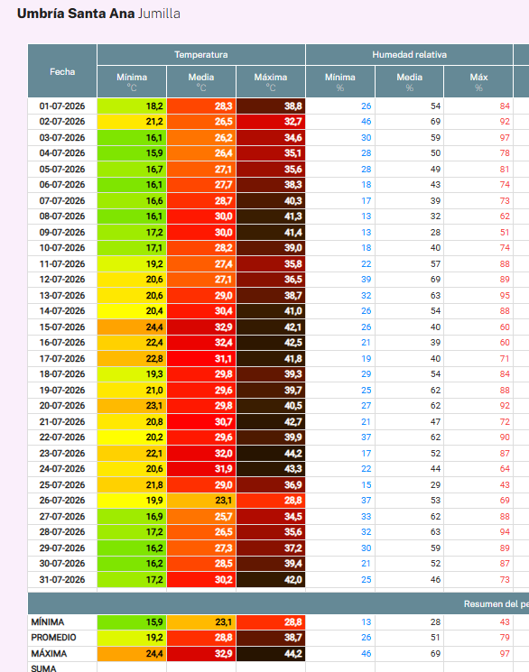
Task: Select the date cell 26-07-2026
Action: click(x=62, y=501)
